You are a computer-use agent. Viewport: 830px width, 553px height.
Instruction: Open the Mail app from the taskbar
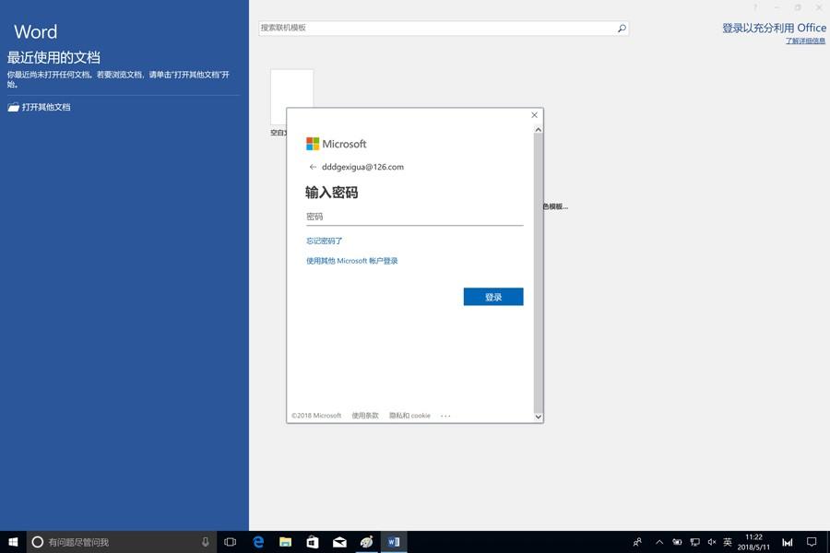click(339, 542)
